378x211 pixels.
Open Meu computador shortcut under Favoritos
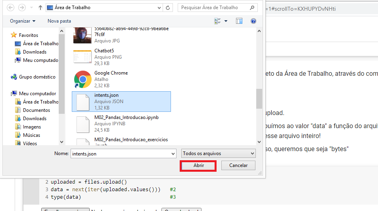[x=36, y=60]
